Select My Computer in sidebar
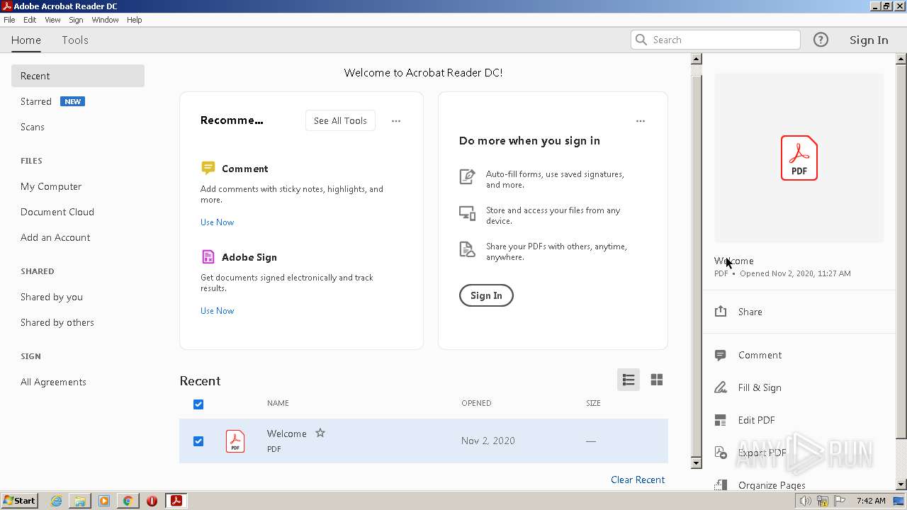Viewport: 907px width, 510px height. (x=51, y=186)
